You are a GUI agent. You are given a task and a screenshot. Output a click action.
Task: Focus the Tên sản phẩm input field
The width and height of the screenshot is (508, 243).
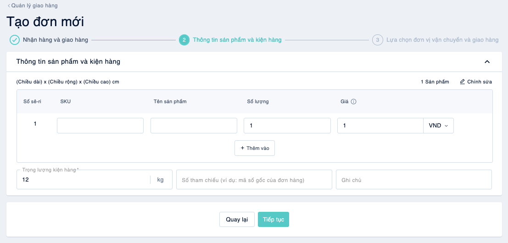click(x=194, y=126)
